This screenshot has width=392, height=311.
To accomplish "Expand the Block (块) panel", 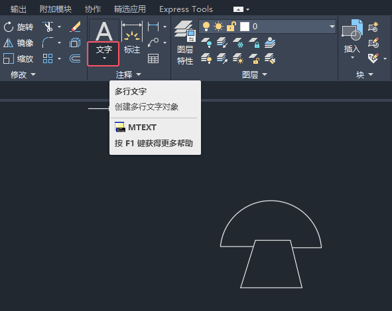I will coord(365,74).
